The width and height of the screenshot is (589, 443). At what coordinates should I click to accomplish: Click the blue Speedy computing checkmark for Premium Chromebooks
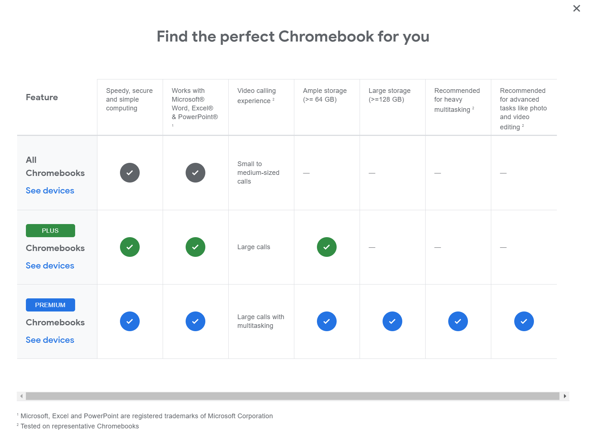(x=129, y=321)
